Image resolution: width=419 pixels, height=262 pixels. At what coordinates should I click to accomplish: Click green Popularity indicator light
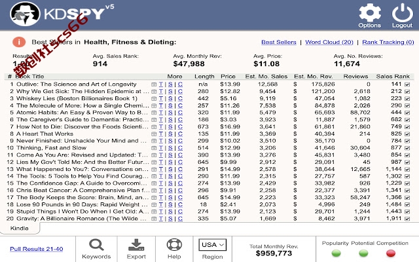point(336,253)
